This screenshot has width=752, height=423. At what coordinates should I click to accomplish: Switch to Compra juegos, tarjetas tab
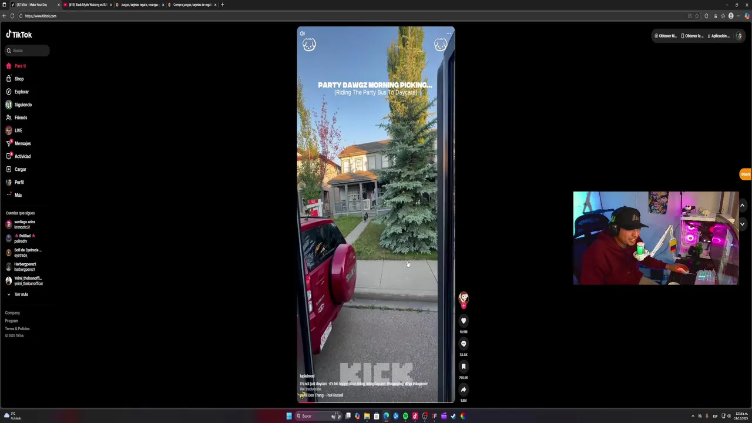[x=192, y=5]
